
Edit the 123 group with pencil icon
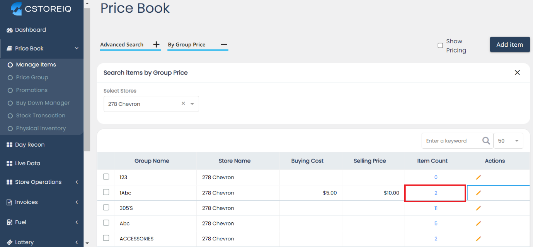(x=479, y=177)
